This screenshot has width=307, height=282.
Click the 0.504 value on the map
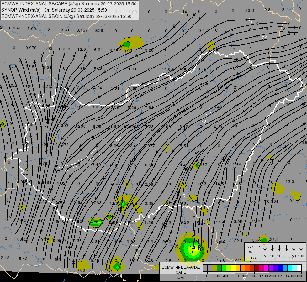click(273, 201)
